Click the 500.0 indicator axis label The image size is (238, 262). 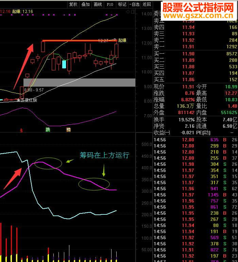point(147,144)
